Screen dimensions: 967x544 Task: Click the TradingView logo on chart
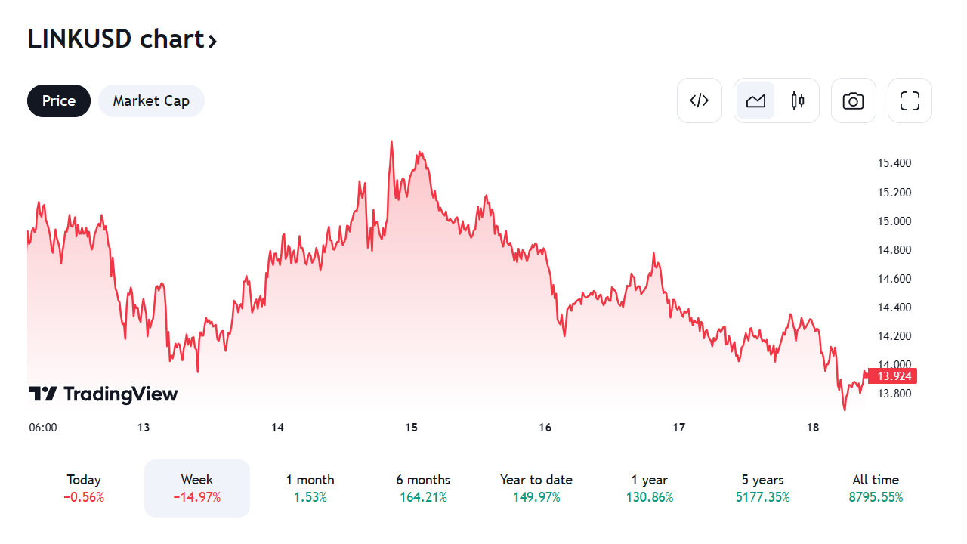pyautogui.click(x=103, y=394)
